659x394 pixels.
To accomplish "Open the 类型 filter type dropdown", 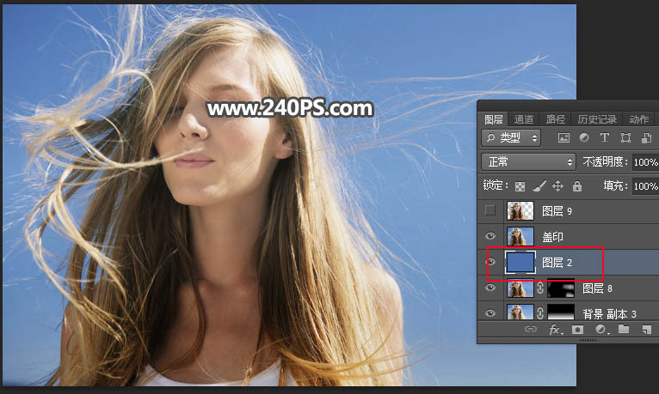I will pyautogui.click(x=511, y=137).
